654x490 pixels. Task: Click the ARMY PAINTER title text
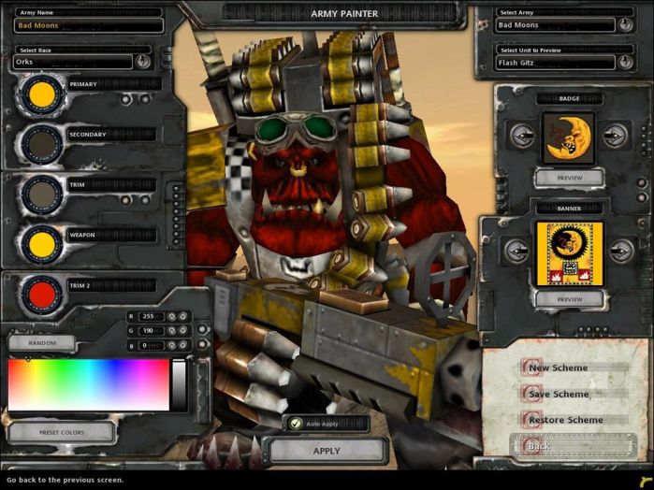344,14
